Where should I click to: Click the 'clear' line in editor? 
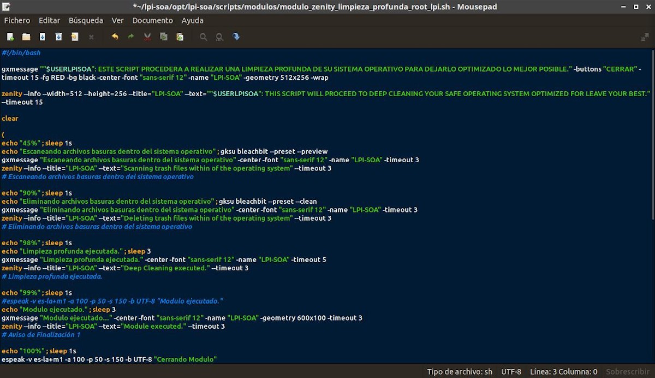coord(10,119)
